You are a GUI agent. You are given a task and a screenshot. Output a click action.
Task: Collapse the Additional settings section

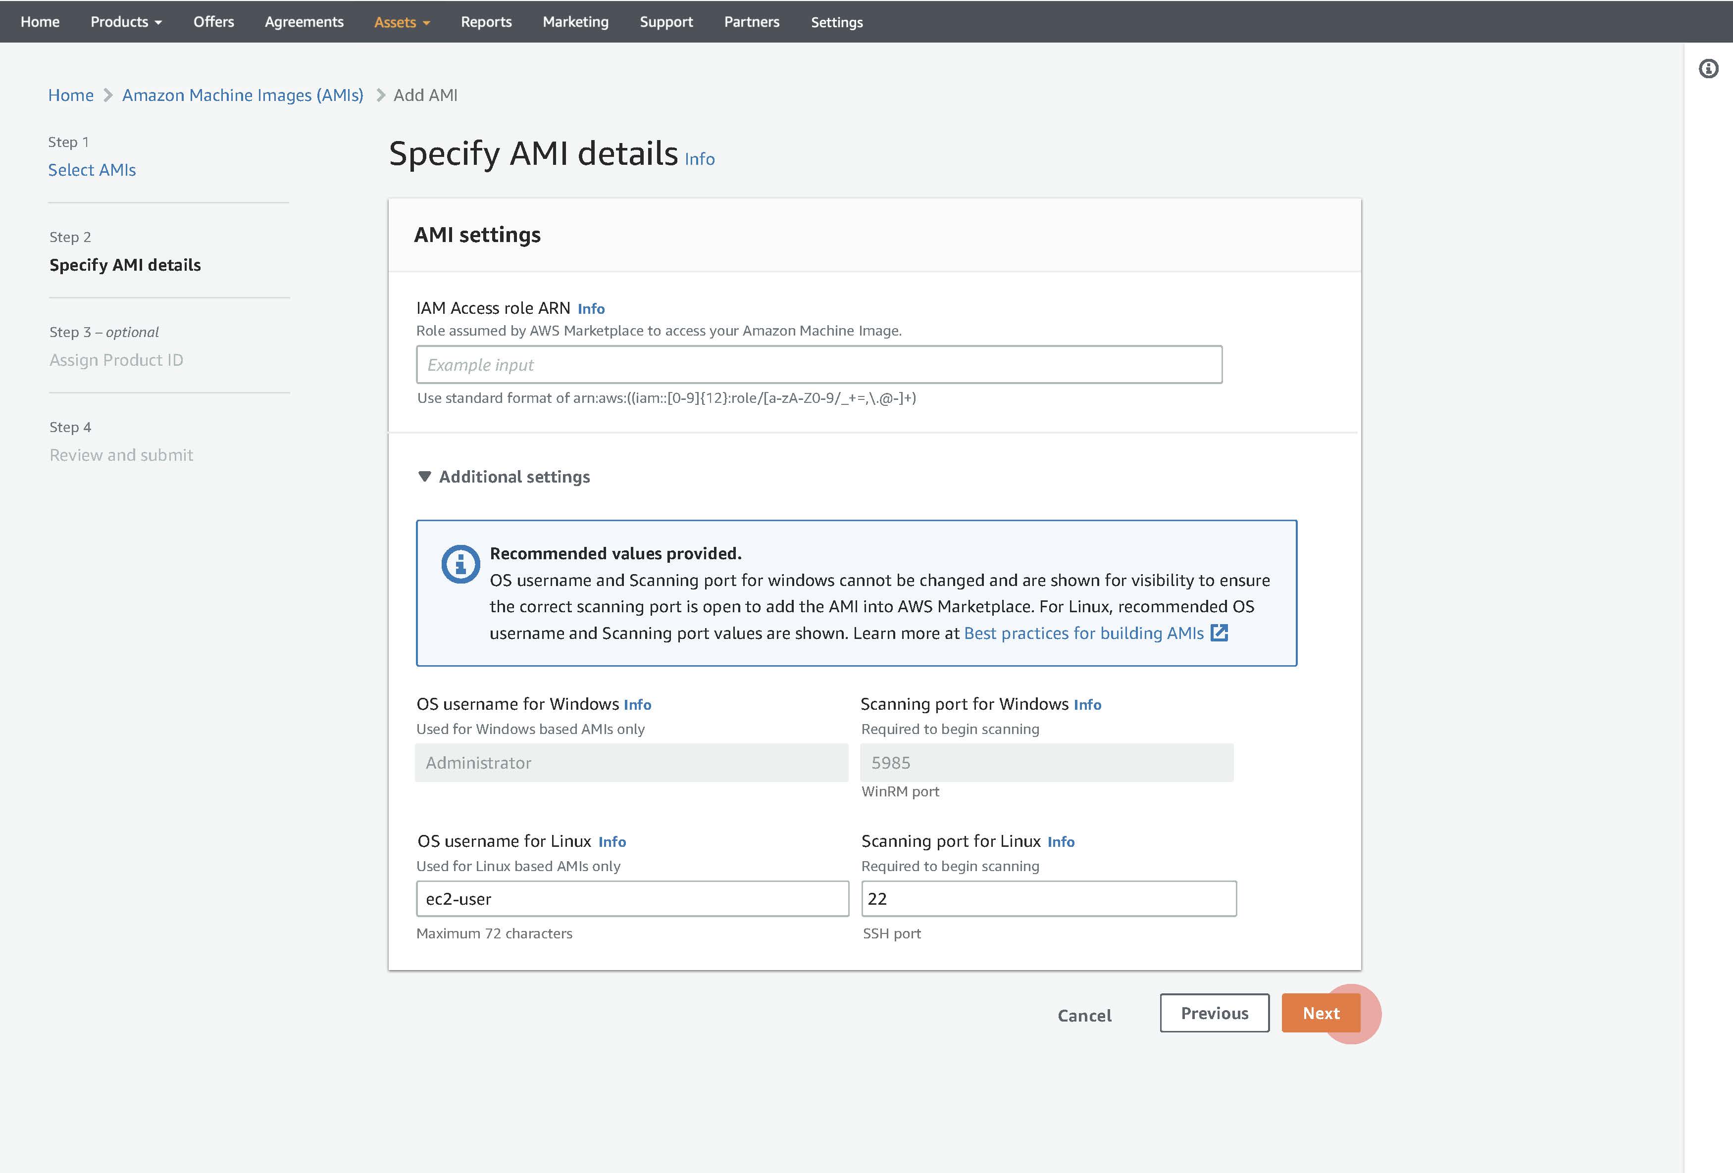[x=425, y=476]
